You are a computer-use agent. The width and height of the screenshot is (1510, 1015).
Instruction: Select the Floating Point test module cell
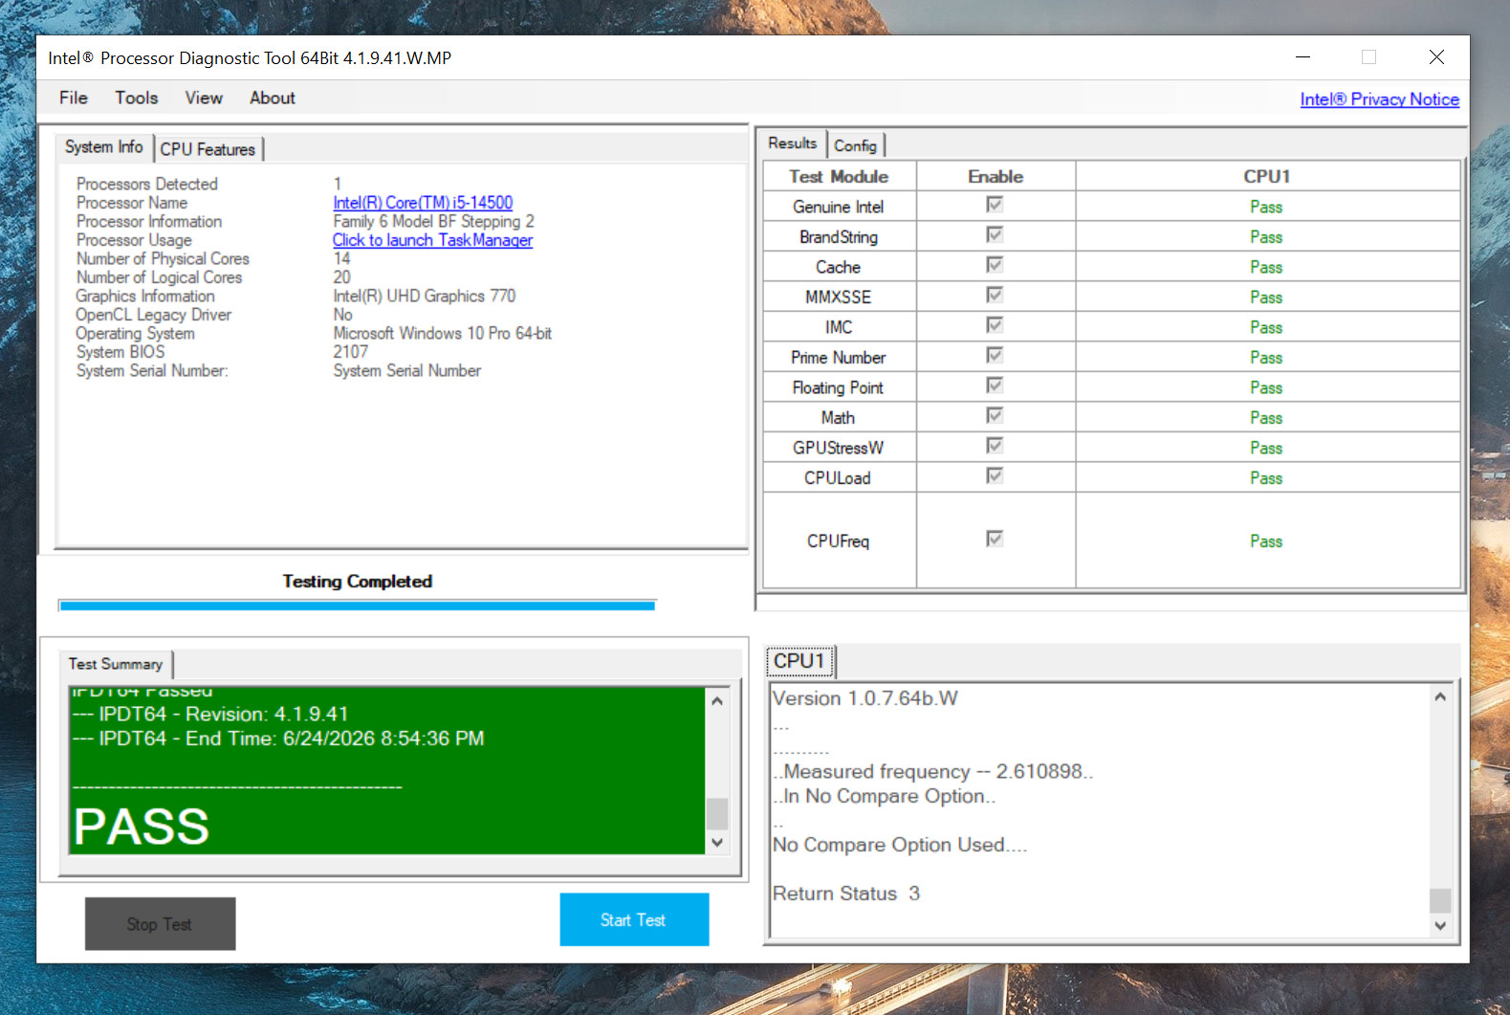(x=839, y=387)
